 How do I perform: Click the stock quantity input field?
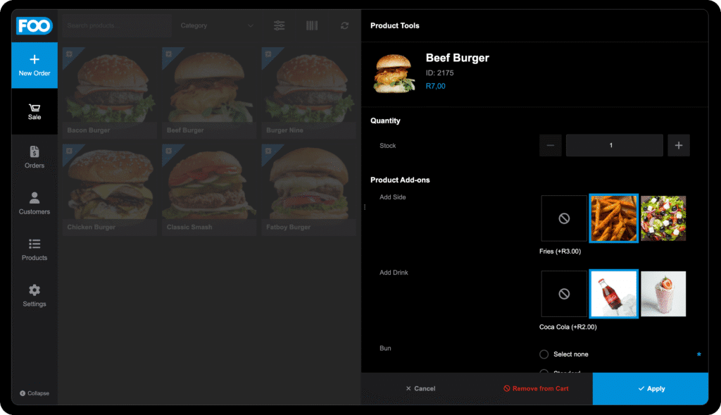pos(614,145)
